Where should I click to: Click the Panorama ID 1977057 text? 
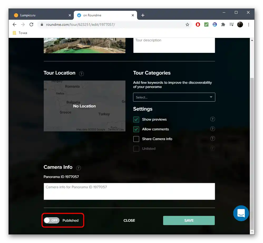(61, 177)
